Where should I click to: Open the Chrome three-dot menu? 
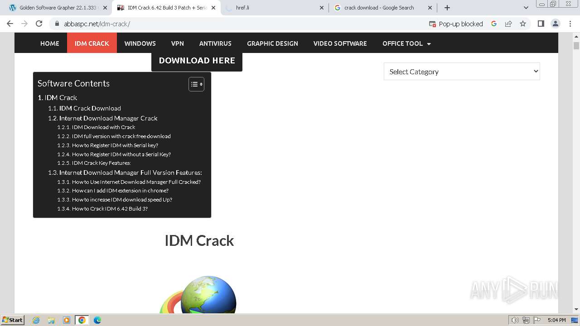coord(570,24)
